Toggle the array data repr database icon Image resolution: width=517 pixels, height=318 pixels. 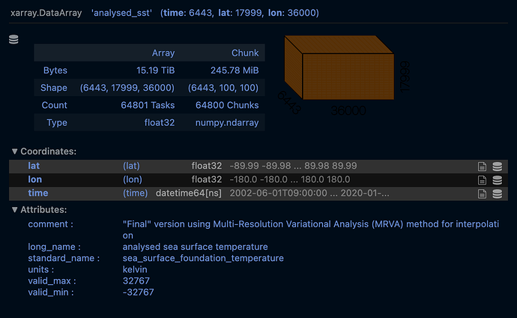click(13, 39)
